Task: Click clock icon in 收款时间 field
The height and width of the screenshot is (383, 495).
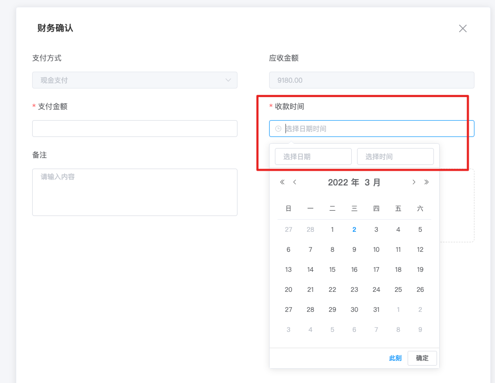Action: coord(278,129)
